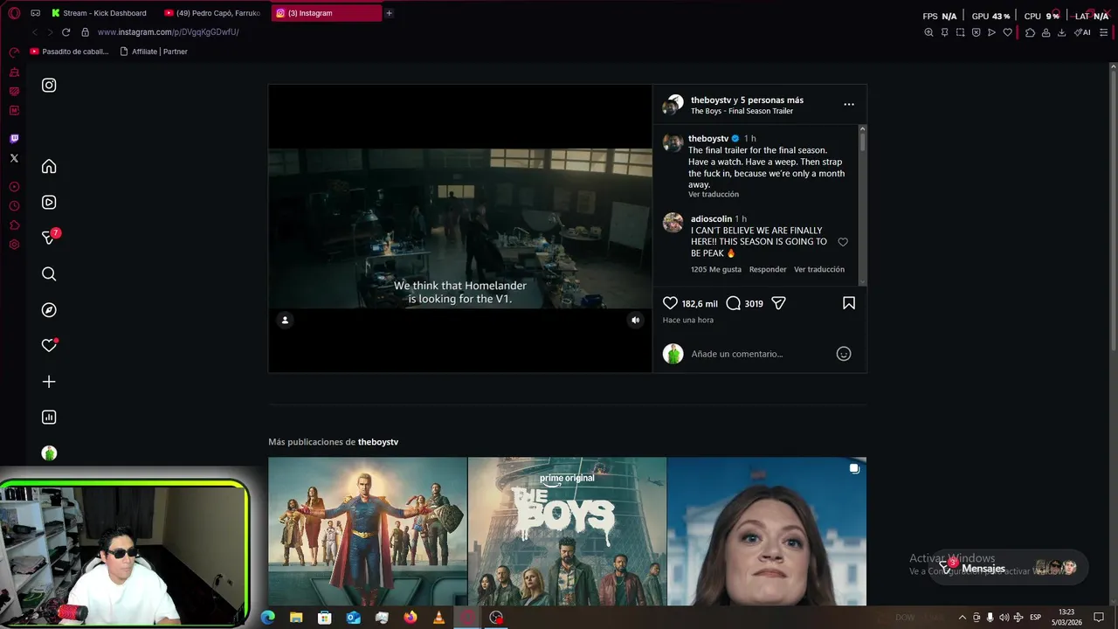The image size is (1118, 629).
Task: Open Instagram notifications heart in sidebar
Action: [x=49, y=345]
